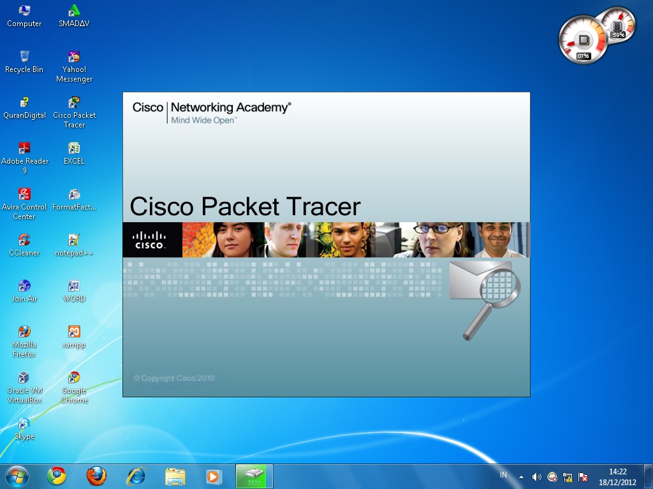Select Yahoo! Messenger desktop shortcut

74,66
